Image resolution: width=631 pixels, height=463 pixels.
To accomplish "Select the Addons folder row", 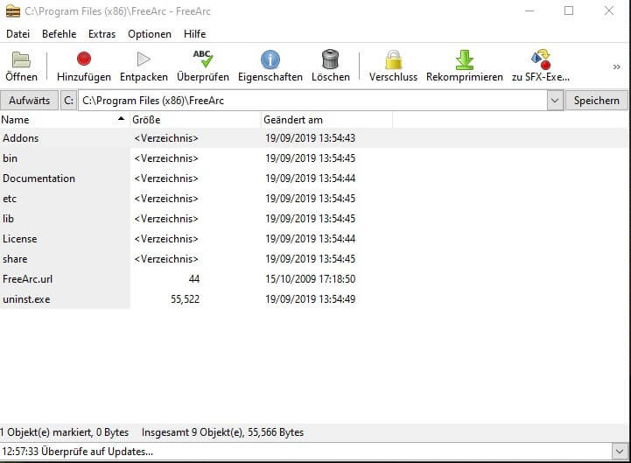I will tap(314, 138).
